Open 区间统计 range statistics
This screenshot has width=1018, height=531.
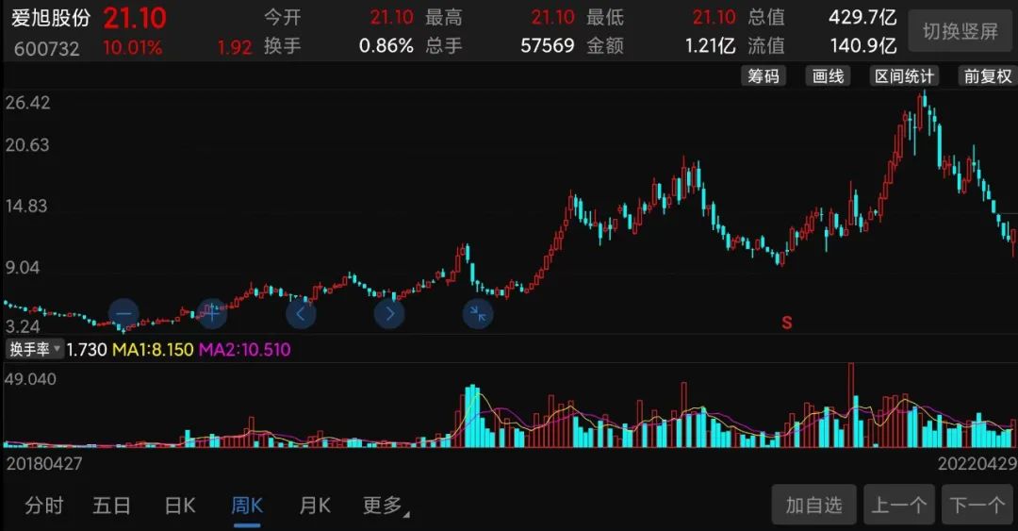(904, 76)
